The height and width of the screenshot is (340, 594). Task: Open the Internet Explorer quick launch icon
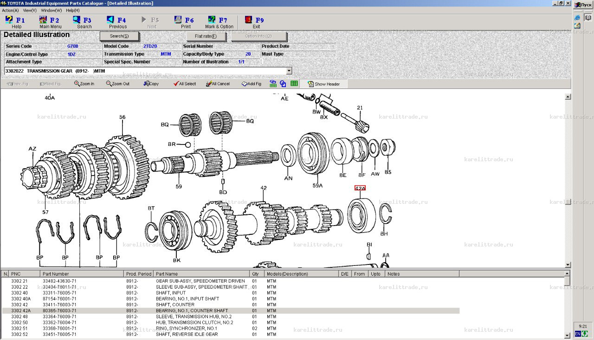[577, 18]
